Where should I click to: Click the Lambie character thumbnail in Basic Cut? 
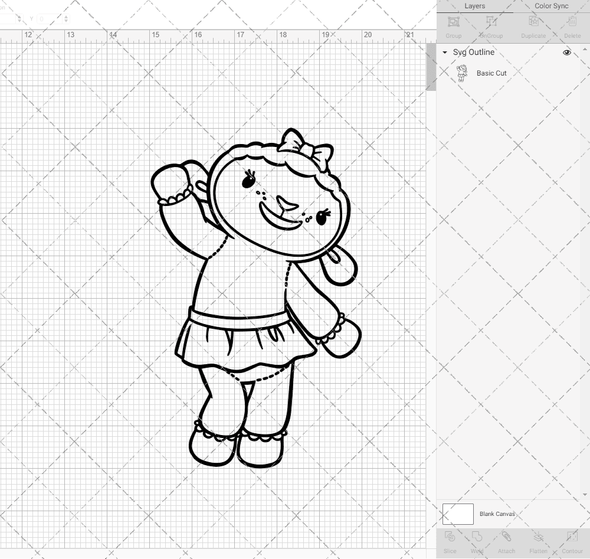coord(463,73)
